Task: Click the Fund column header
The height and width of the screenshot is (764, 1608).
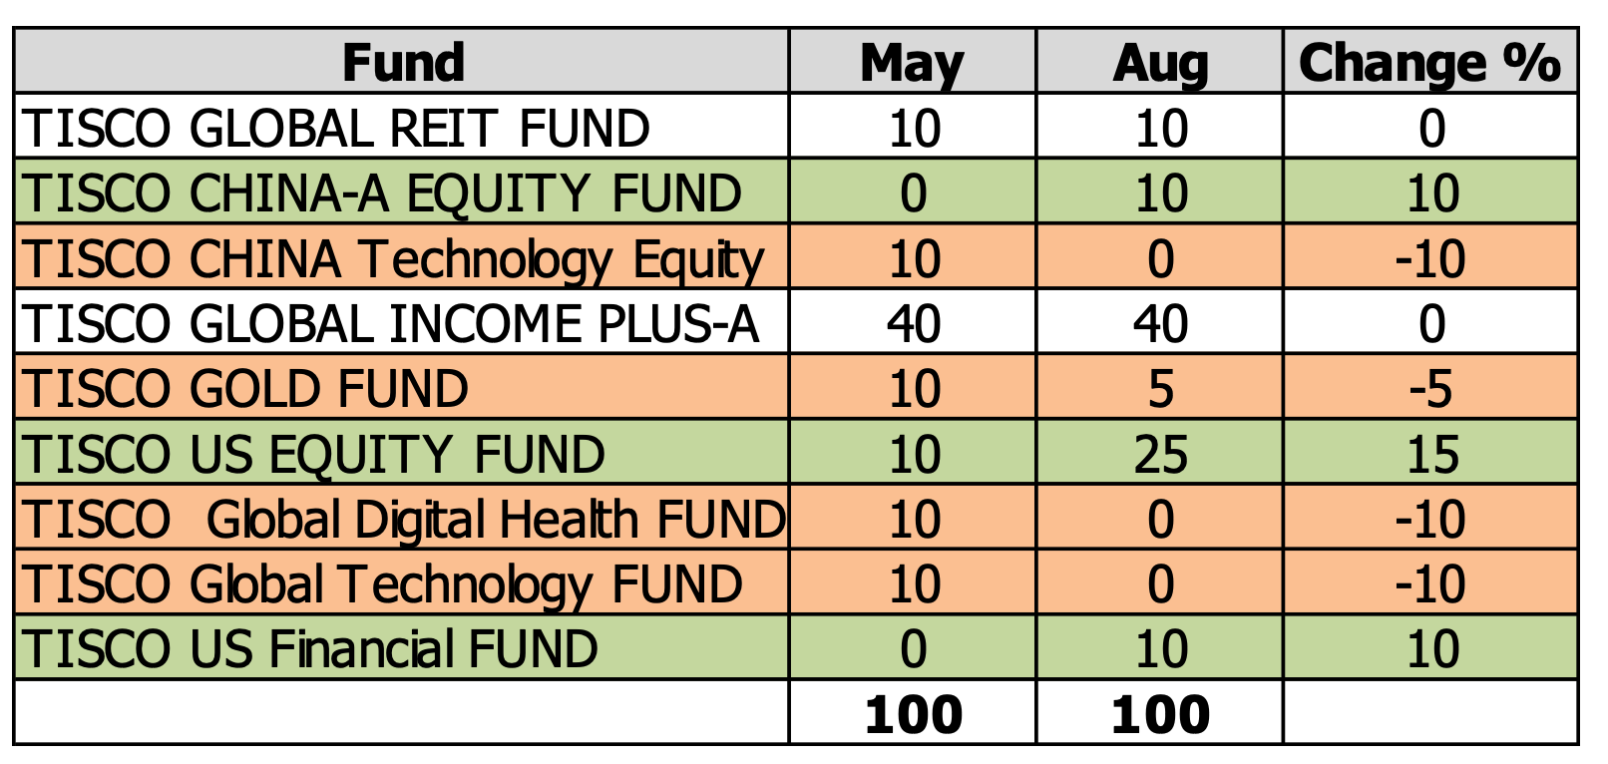Action: [402, 63]
